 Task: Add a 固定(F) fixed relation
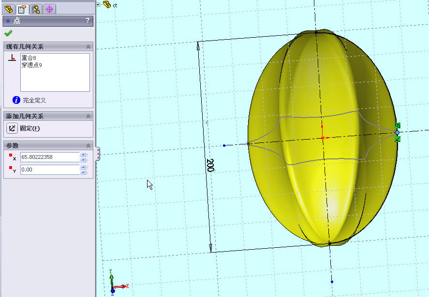pyautogui.click(x=23, y=128)
